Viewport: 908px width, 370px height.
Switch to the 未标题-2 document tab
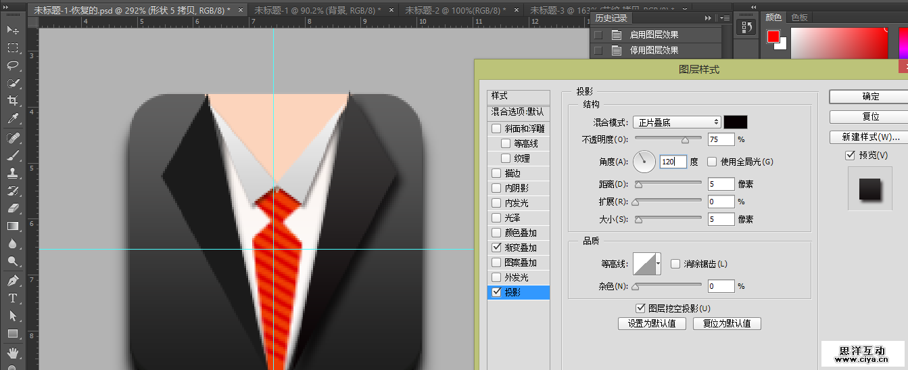pyautogui.click(x=454, y=10)
